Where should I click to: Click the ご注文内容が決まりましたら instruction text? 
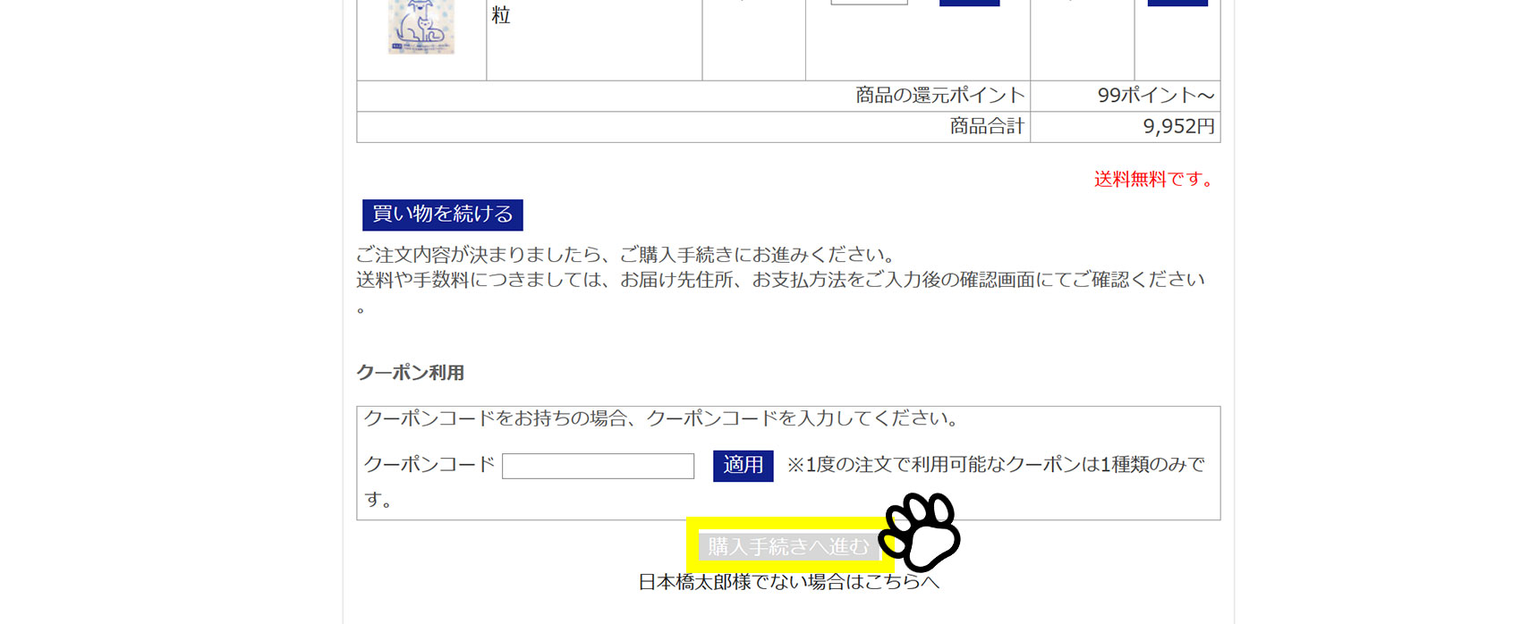click(x=626, y=255)
